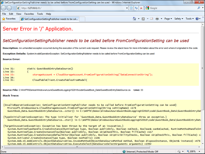Click the browser Back button
Image resolution: width=205 pixels, height=154 pixels.
tap(5, 8)
